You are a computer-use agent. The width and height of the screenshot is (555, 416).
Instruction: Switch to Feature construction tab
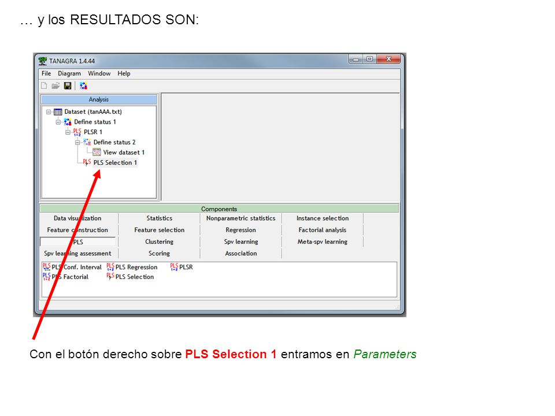tap(77, 230)
